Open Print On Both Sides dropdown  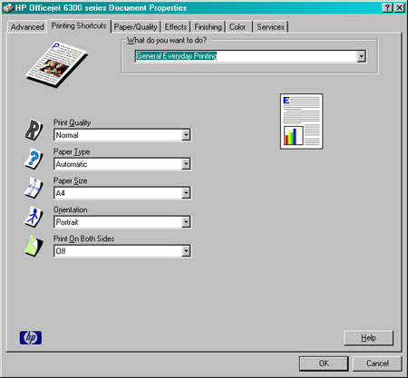point(122,251)
